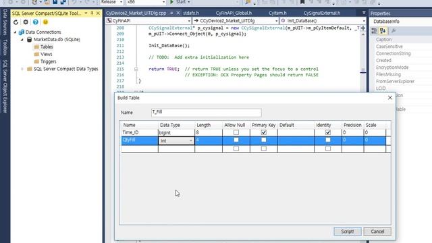Sort properties alphabetically
Image resolution: width=432 pixels, height=243 pixels.
tap(383, 31)
